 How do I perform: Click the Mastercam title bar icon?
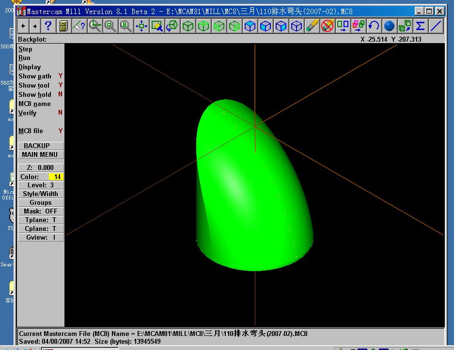(x=21, y=11)
